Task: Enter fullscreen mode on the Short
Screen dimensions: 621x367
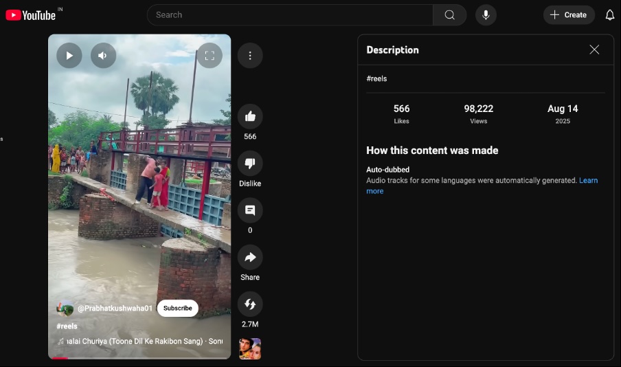Action: point(210,56)
